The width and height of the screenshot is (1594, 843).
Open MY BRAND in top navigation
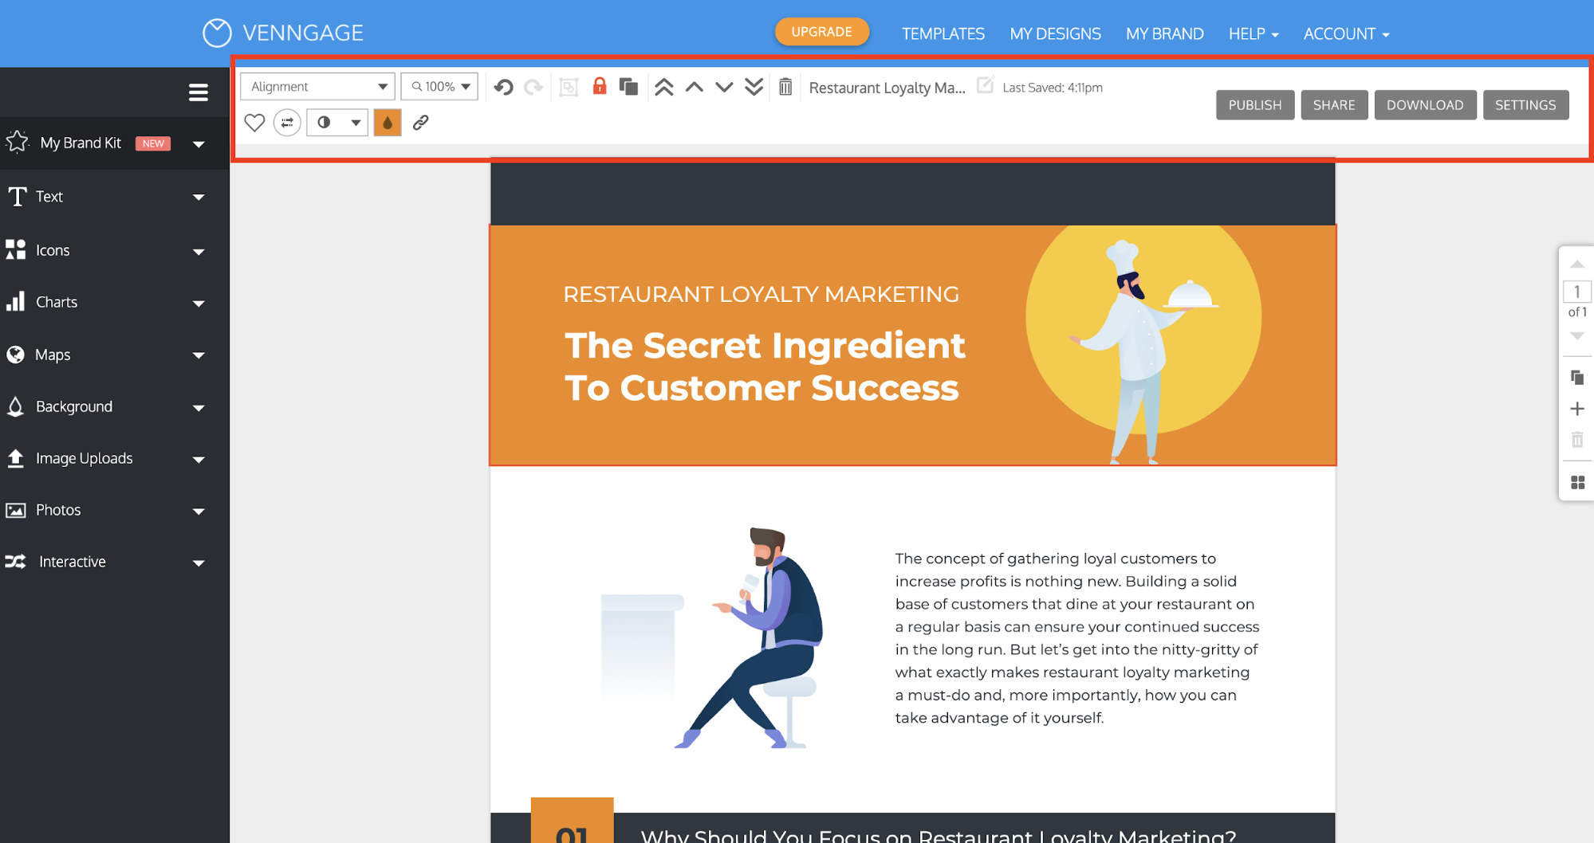click(x=1165, y=33)
